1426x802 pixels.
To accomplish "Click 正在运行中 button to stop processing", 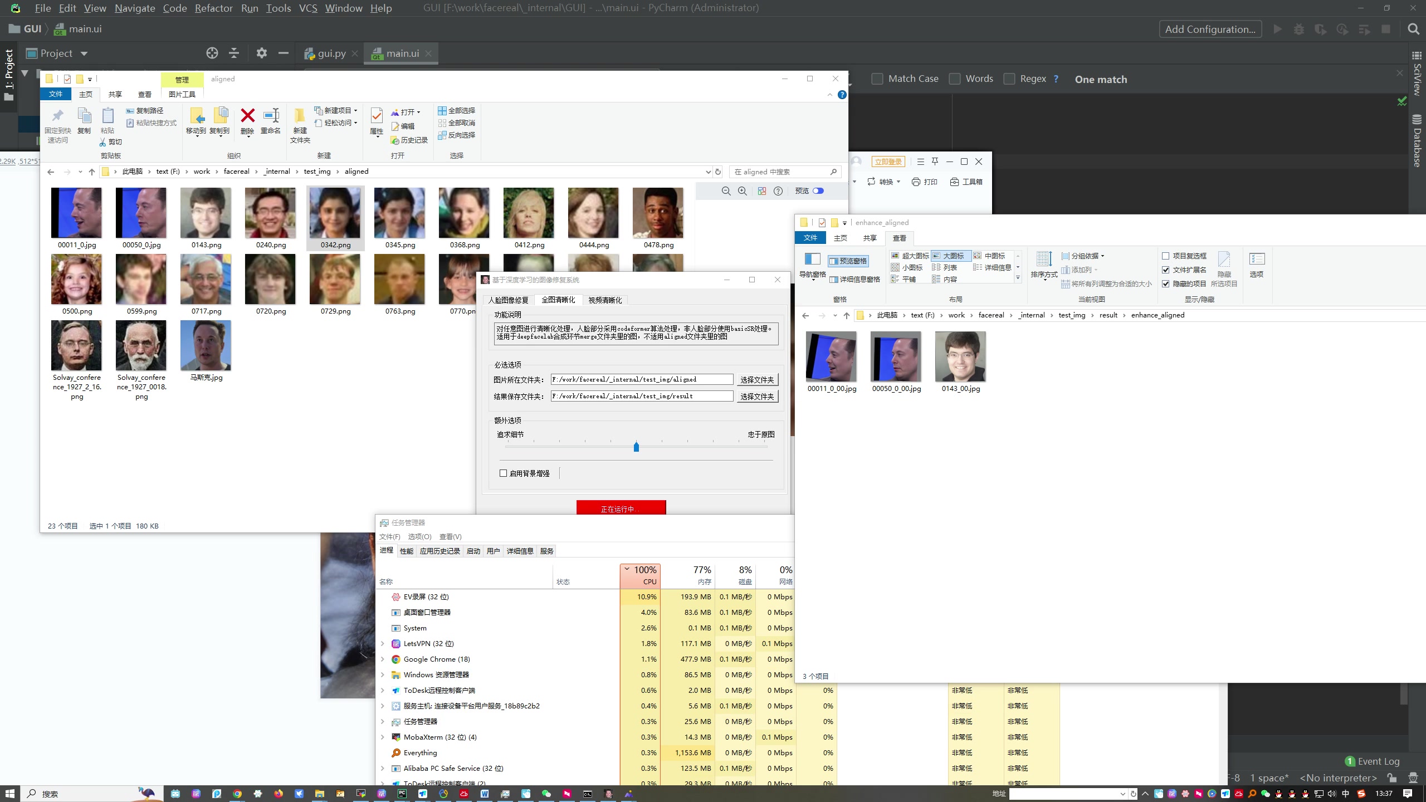I will 620,508.
